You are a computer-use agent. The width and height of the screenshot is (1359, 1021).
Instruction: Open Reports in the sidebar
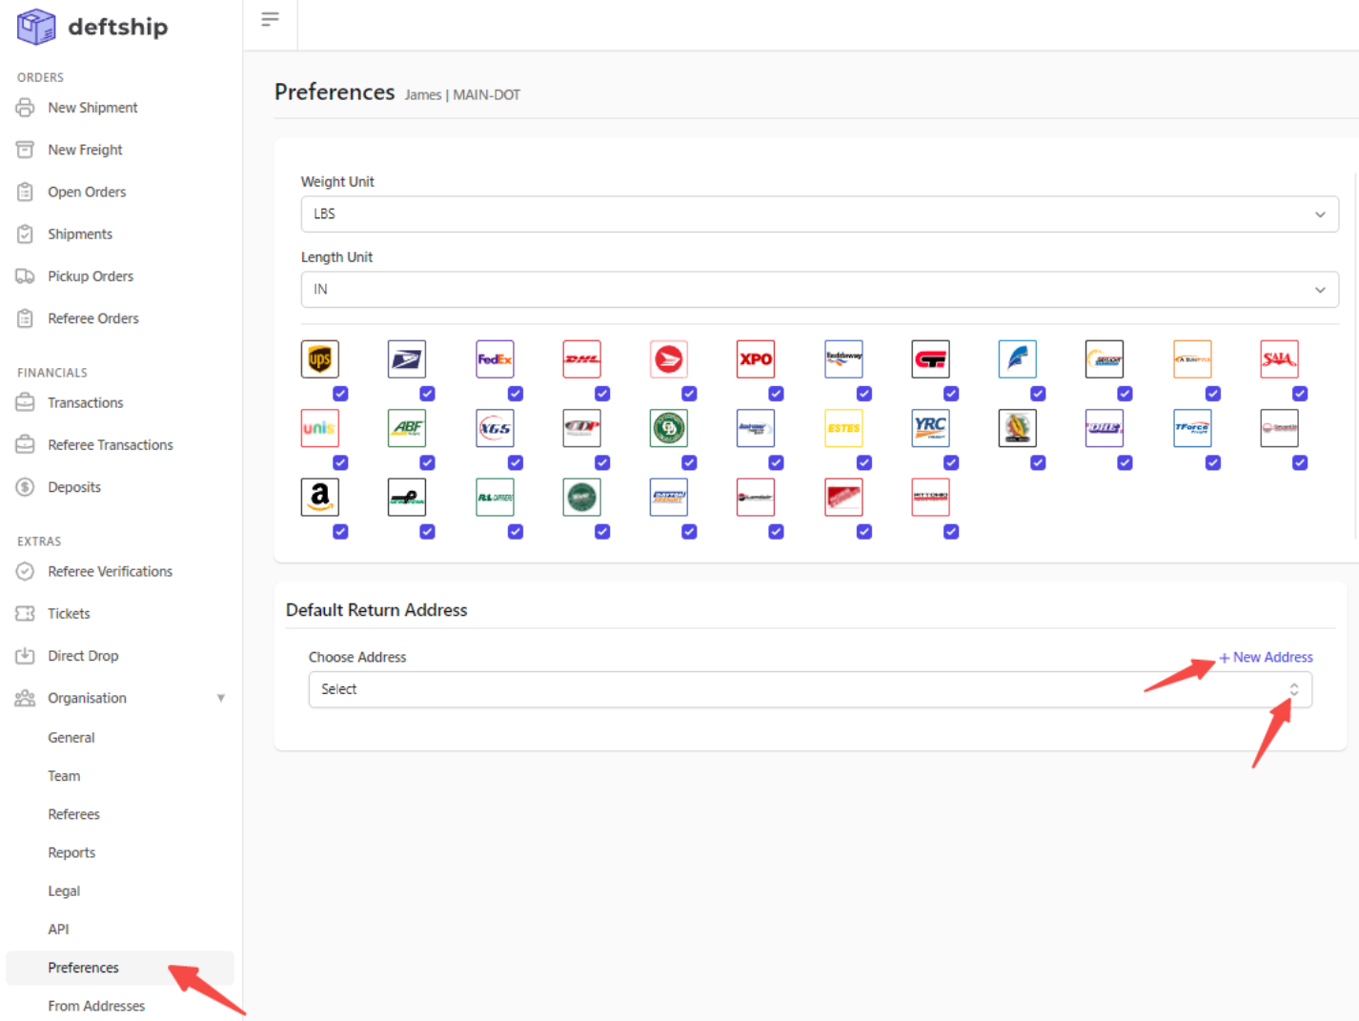coord(71,852)
